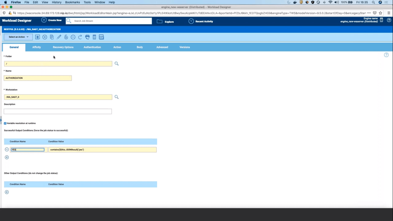
Task: Click the refresh arrow icon in toolbar
Action: pos(80,37)
